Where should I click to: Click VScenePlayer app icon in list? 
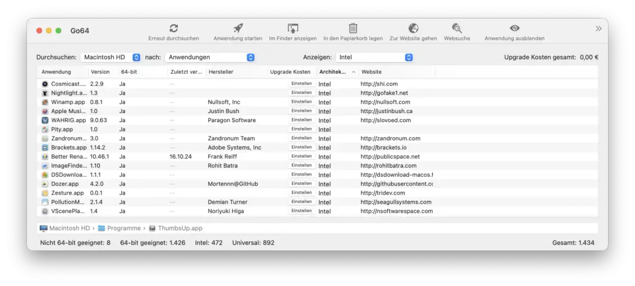click(x=45, y=211)
